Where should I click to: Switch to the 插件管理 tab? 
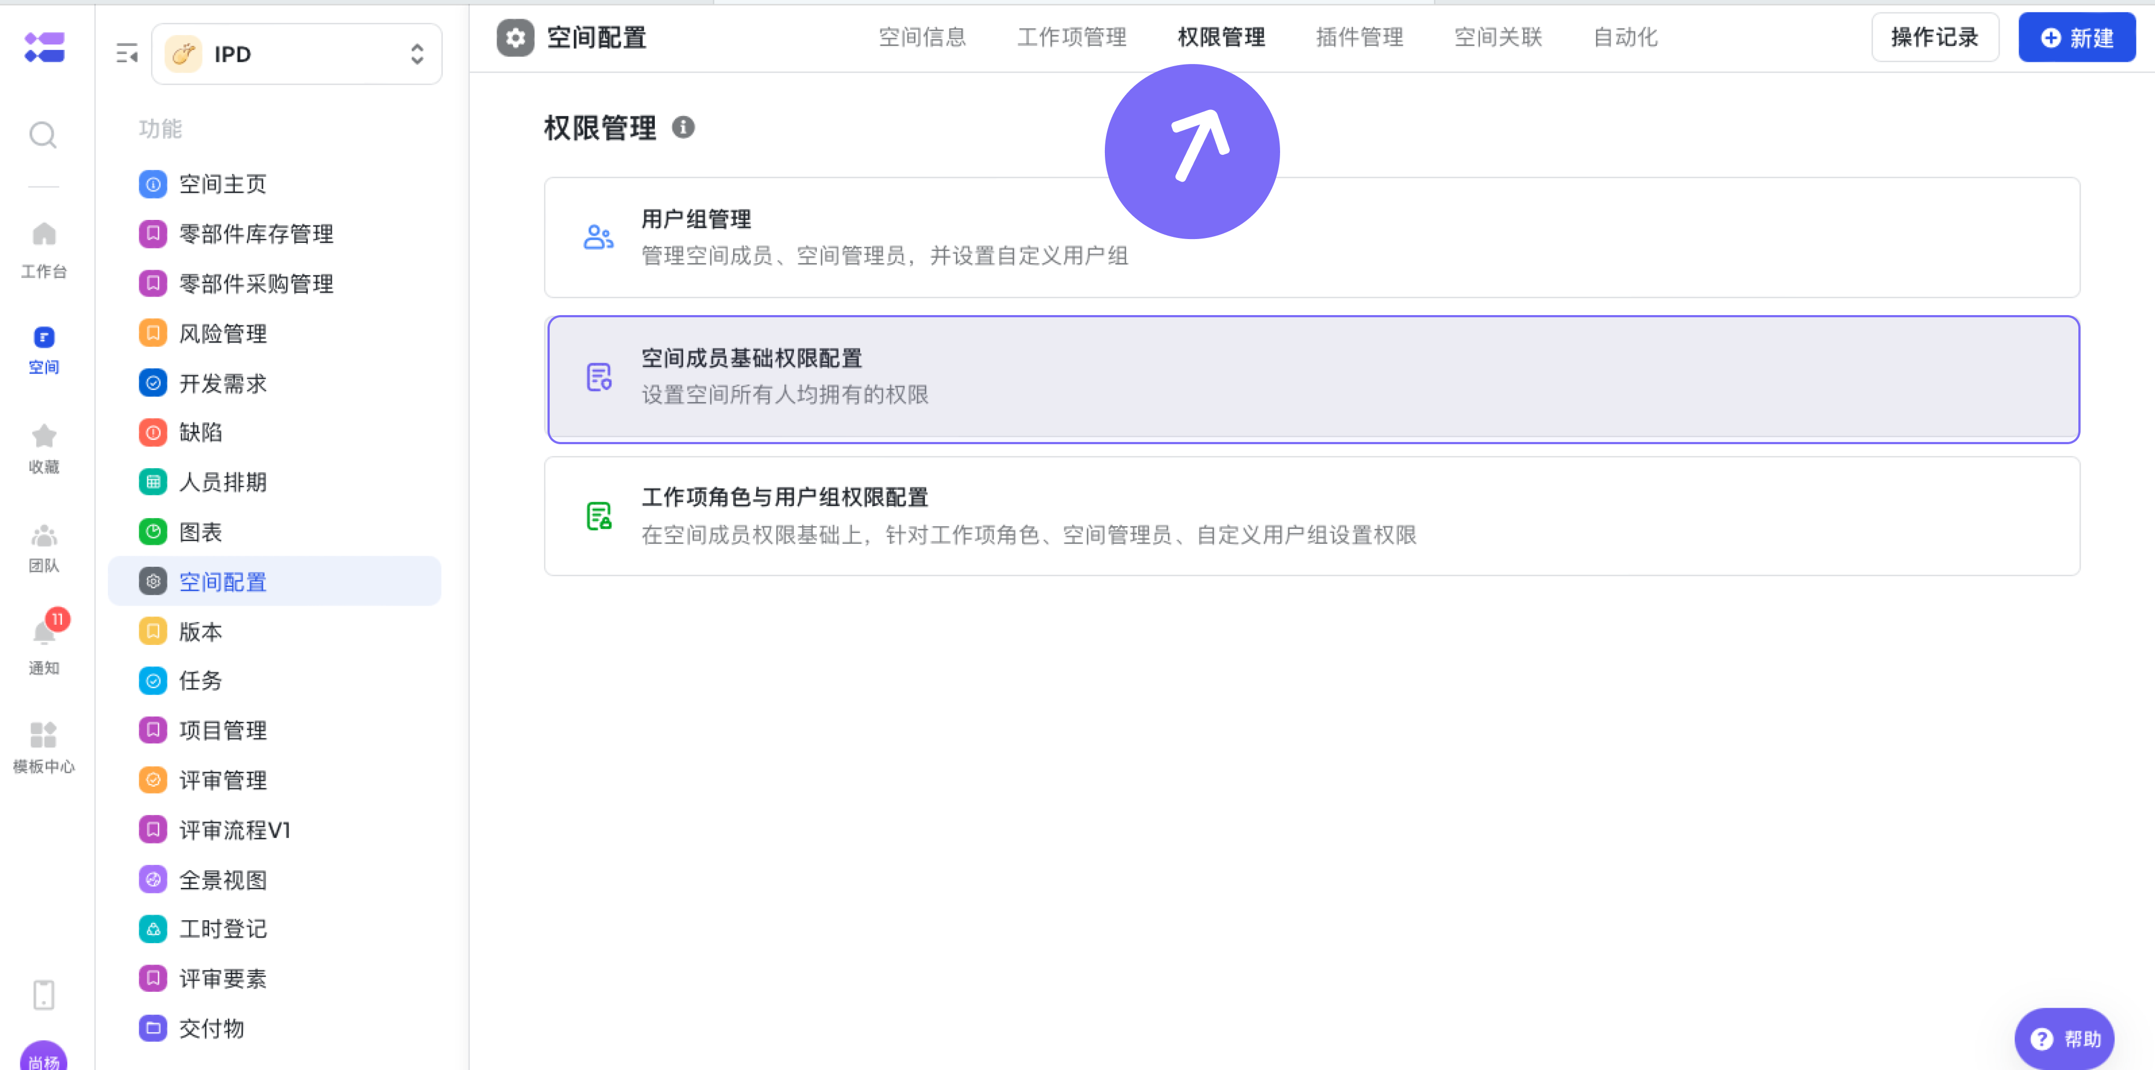pos(1359,38)
